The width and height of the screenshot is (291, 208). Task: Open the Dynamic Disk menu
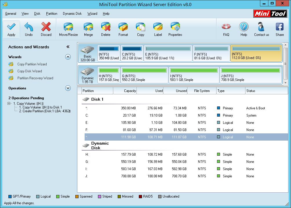(72, 14)
